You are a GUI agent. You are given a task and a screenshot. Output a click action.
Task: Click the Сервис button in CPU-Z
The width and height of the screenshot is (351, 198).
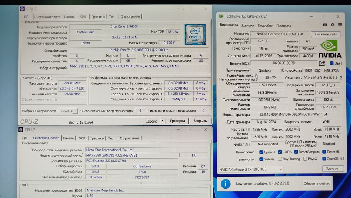click(x=151, y=121)
